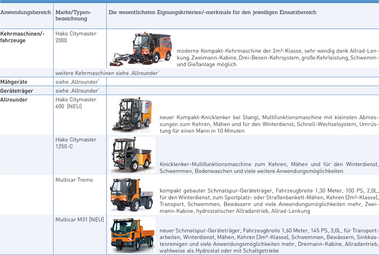Click the 'neuer Schmalspur-Geräteträger, Fahrzeugbreite 1,60 Meter' description
Image resolution: width=379 pixels, height=255 pixels.
click(268, 241)
